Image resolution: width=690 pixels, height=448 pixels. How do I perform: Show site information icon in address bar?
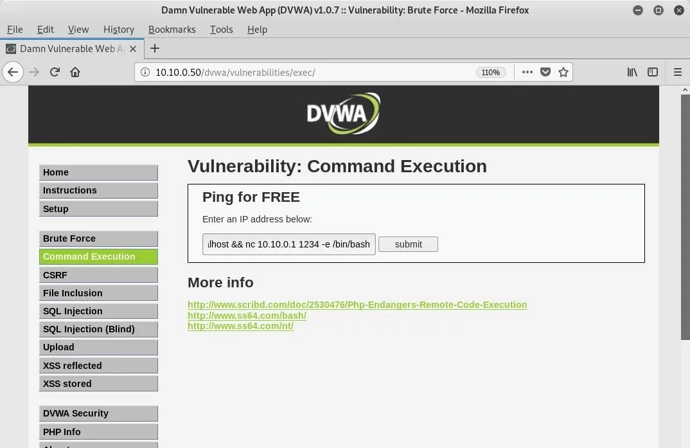pyautogui.click(x=145, y=72)
